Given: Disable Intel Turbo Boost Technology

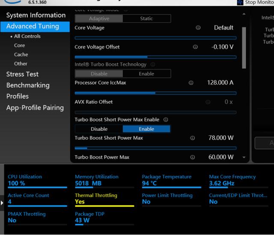Looking at the screenshot, I should click(x=99, y=74).
